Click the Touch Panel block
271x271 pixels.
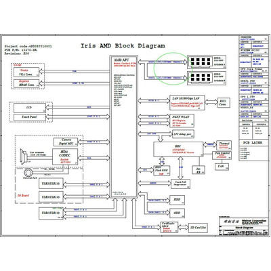(x=30, y=117)
